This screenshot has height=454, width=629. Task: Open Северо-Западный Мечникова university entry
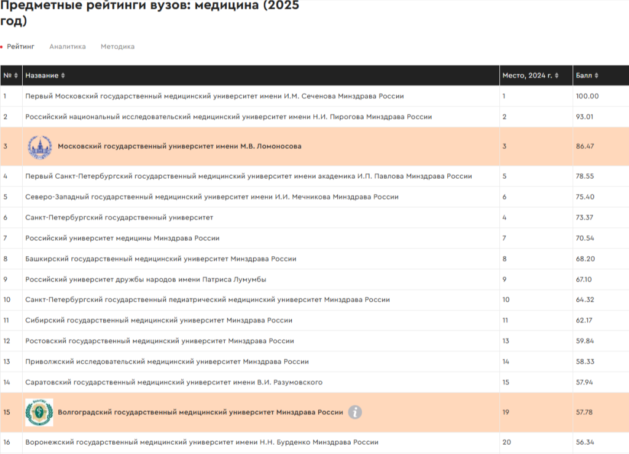[212, 197]
